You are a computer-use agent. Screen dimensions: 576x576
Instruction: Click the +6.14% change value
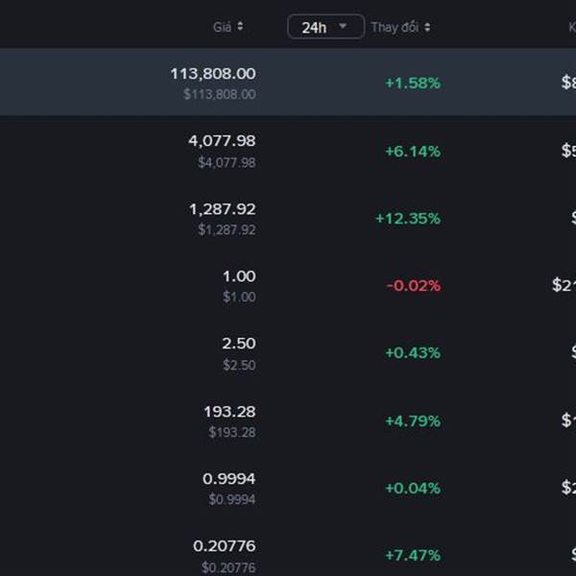tap(413, 151)
